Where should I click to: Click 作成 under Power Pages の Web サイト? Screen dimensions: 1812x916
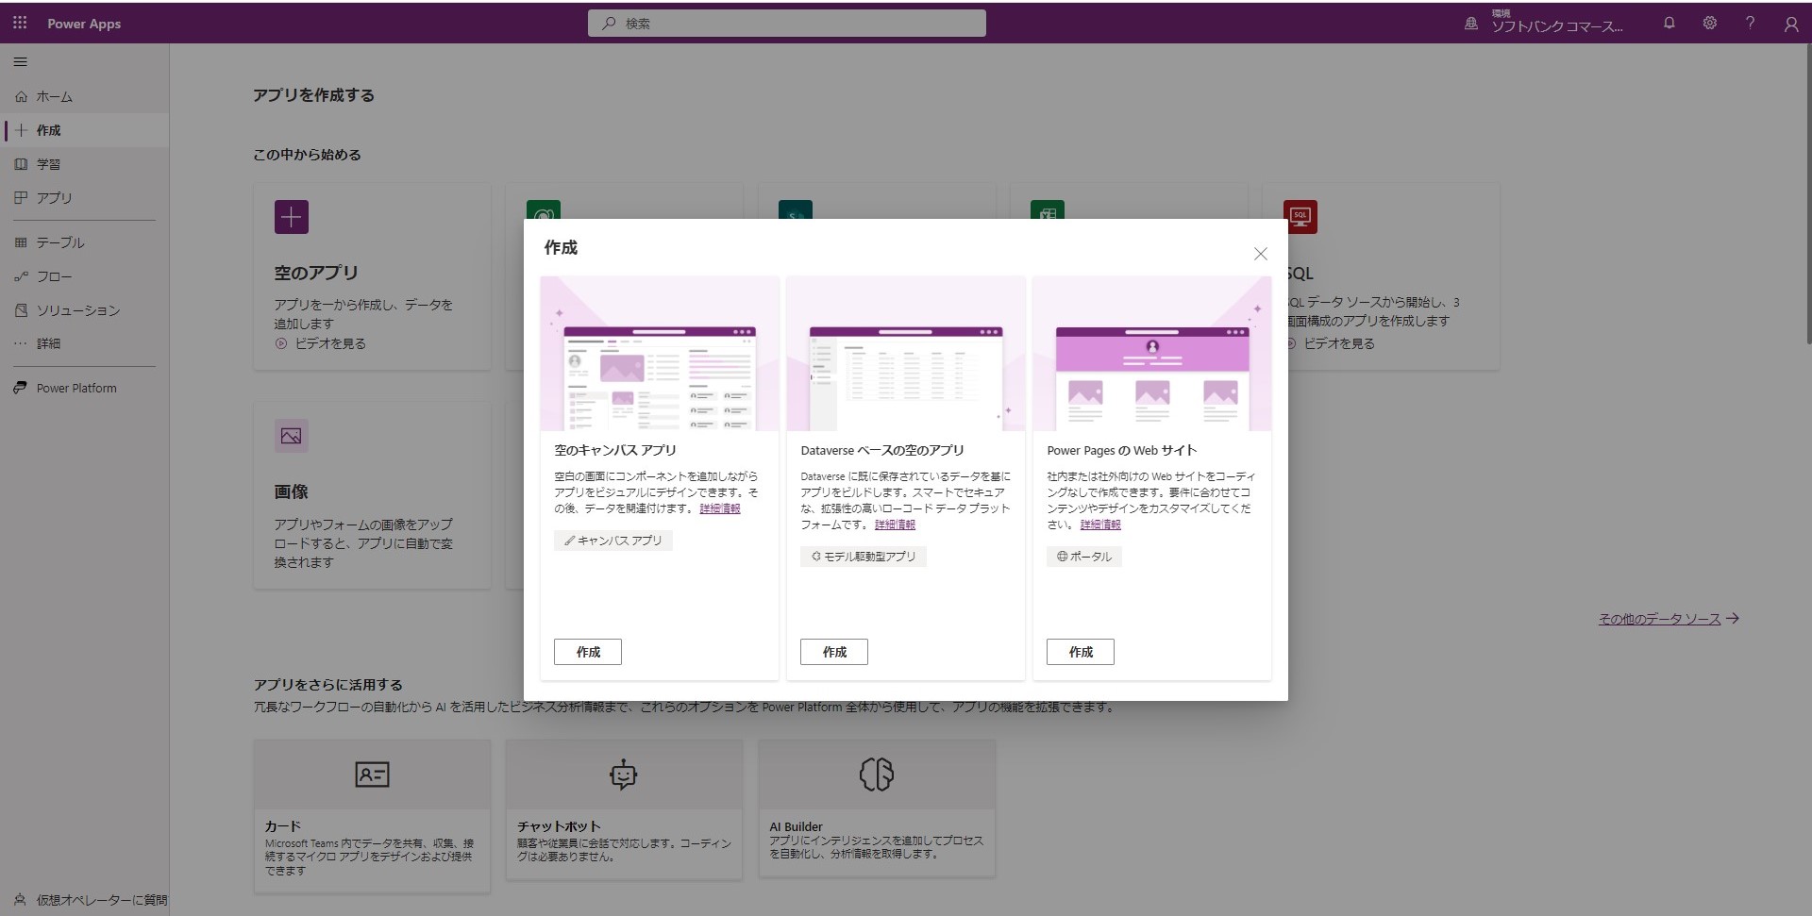coord(1081,652)
